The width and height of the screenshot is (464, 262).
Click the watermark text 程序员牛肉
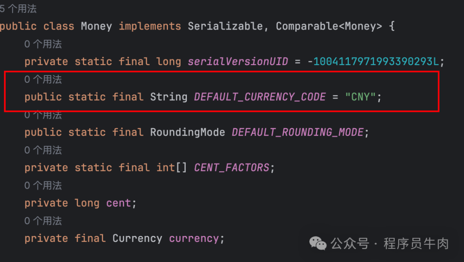pyautogui.click(x=416, y=244)
